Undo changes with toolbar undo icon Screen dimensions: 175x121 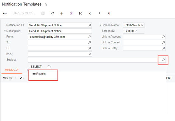click(x=52, y=13)
